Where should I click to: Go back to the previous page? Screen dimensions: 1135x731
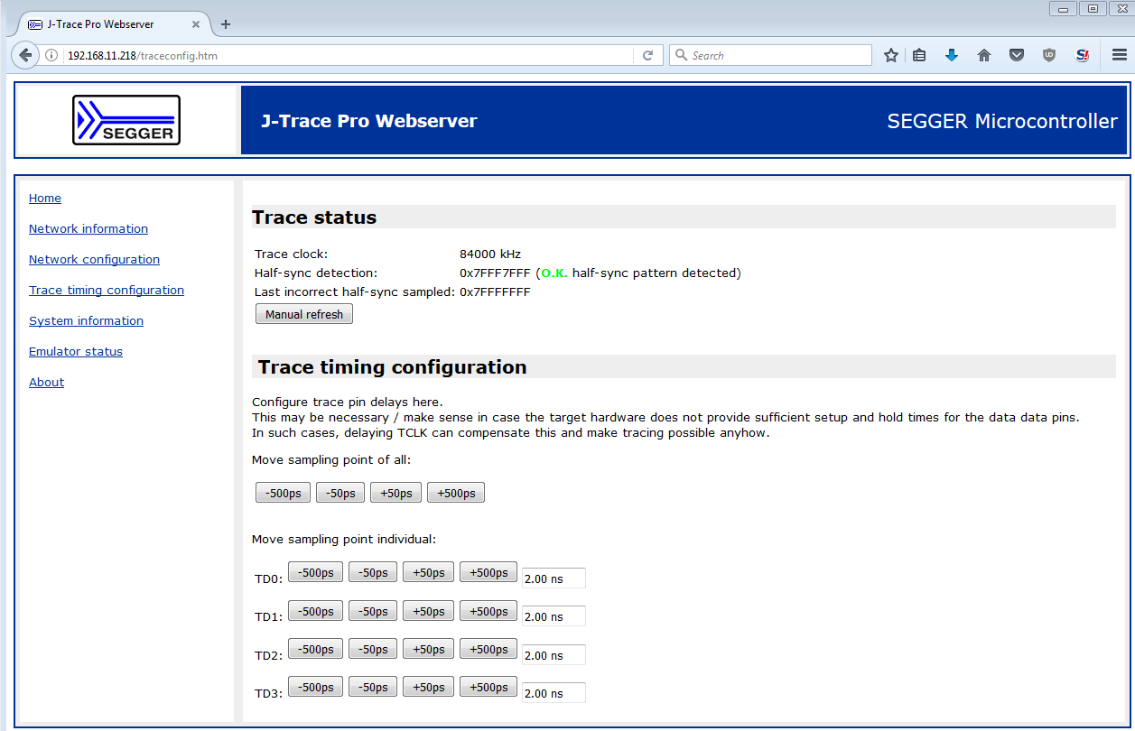(x=25, y=55)
